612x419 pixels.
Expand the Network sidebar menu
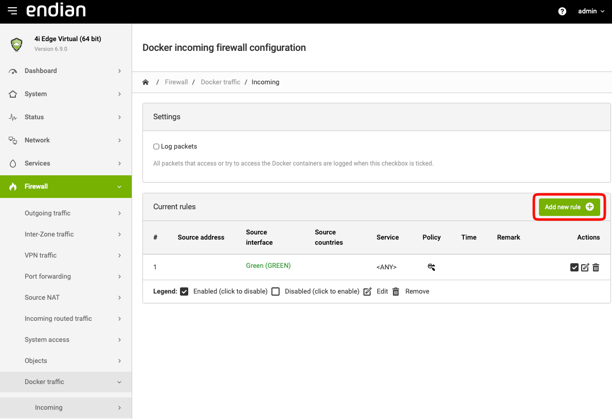pos(66,140)
